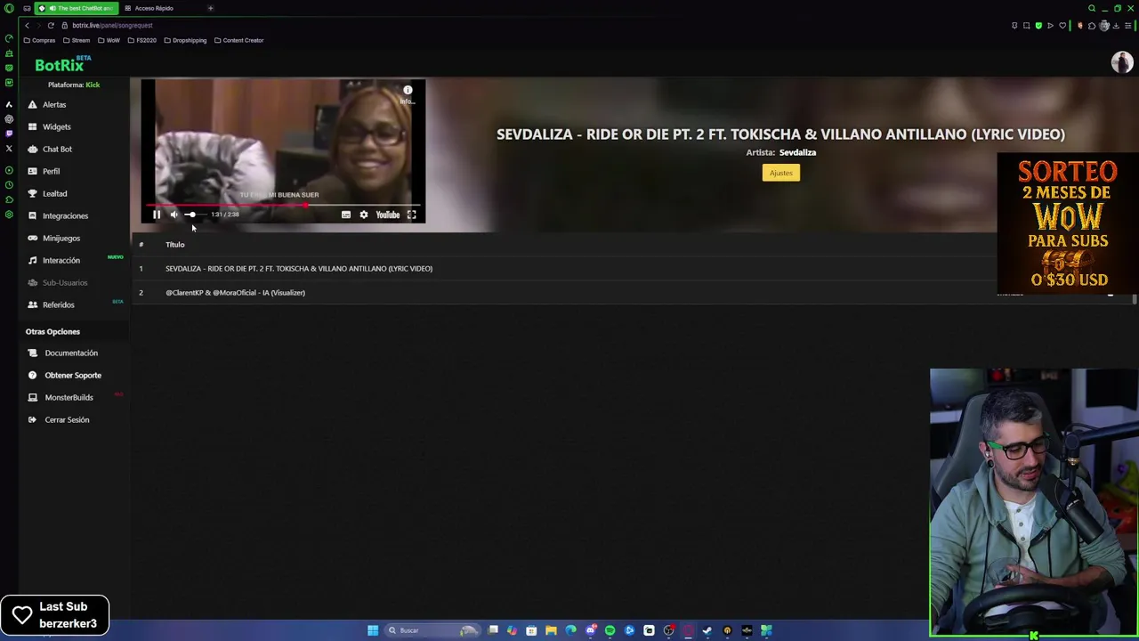Open the user profile avatar at top right
The width and height of the screenshot is (1139, 641).
pyautogui.click(x=1121, y=61)
